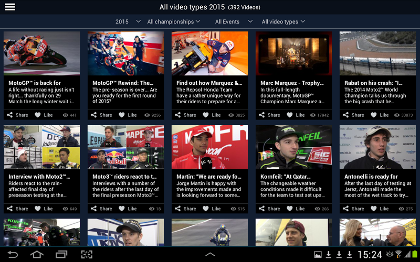The height and width of the screenshot is (262, 420).
Task: Open the image notification icon in status bar
Action: [318, 255]
